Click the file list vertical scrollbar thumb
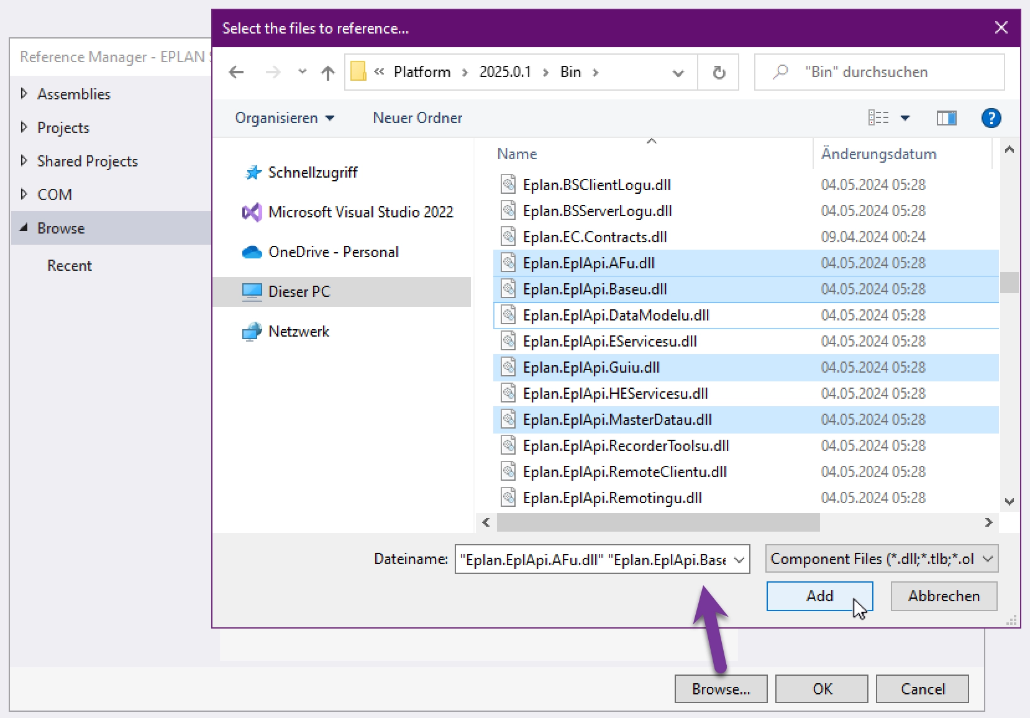 pyautogui.click(x=1009, y=283)
